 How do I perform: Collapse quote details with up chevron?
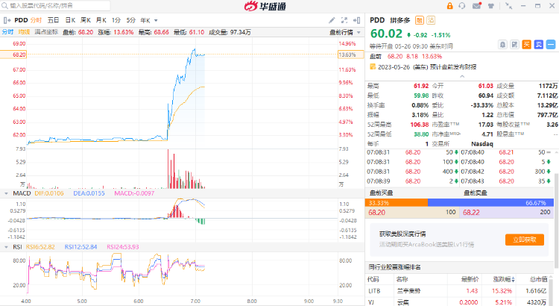click(462, 76)
